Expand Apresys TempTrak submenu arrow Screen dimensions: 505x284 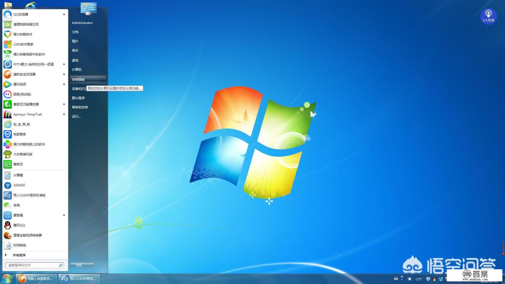click(64, 114)
